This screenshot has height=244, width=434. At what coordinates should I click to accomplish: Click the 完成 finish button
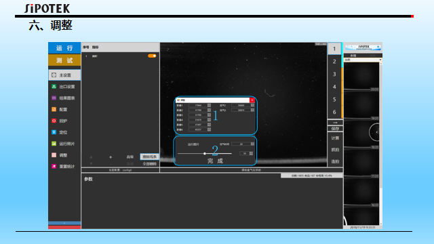tap(215, 161)
